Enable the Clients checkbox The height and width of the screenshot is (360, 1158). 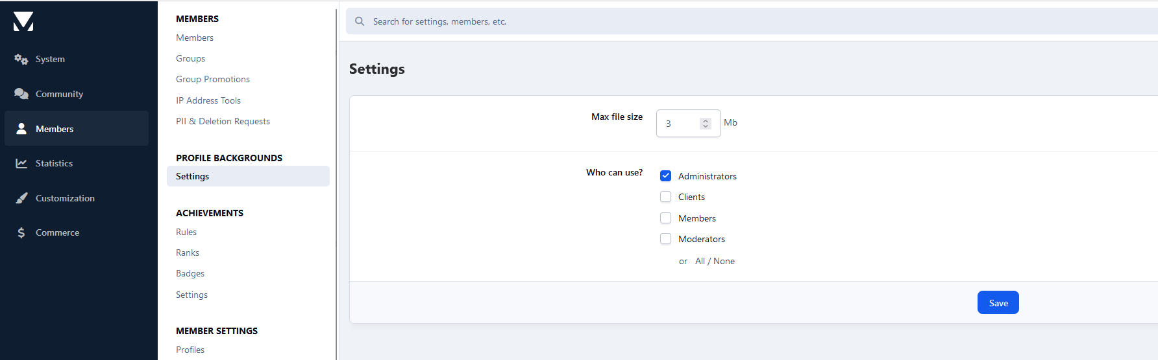665,197
